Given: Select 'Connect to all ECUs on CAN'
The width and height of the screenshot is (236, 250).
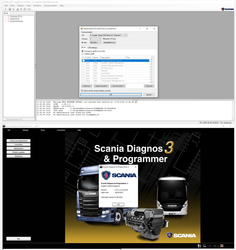Looking at the screenshot, I should (83, 51).
